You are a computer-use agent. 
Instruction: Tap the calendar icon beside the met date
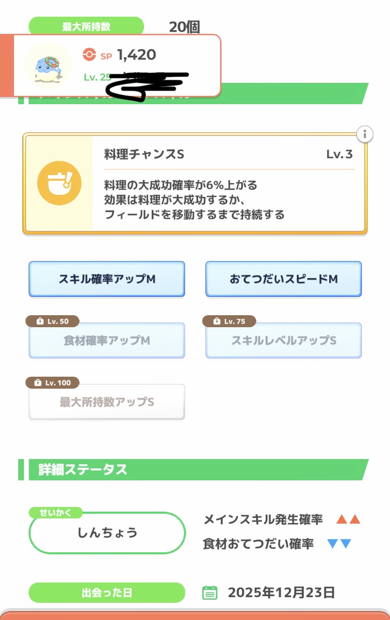[x=210, y=592]
